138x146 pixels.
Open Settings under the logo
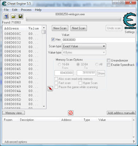click(130, 32)
